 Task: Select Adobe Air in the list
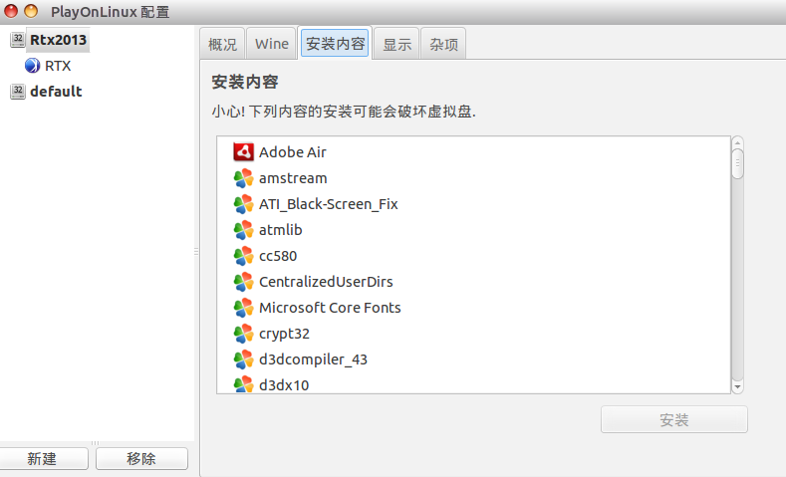point(292,151)
